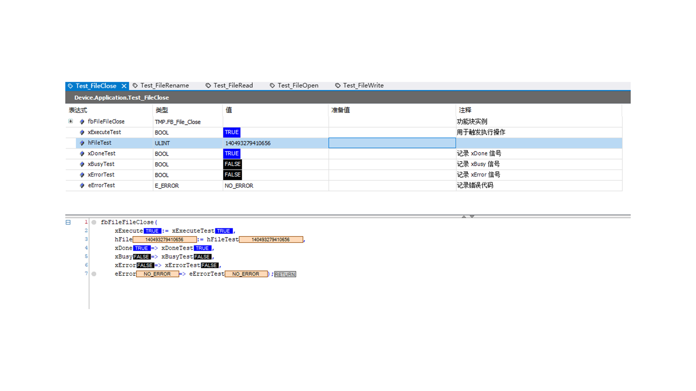
Task: Click the hFileTest value 140493279410656 in table
Action: (x=248, y=143)
